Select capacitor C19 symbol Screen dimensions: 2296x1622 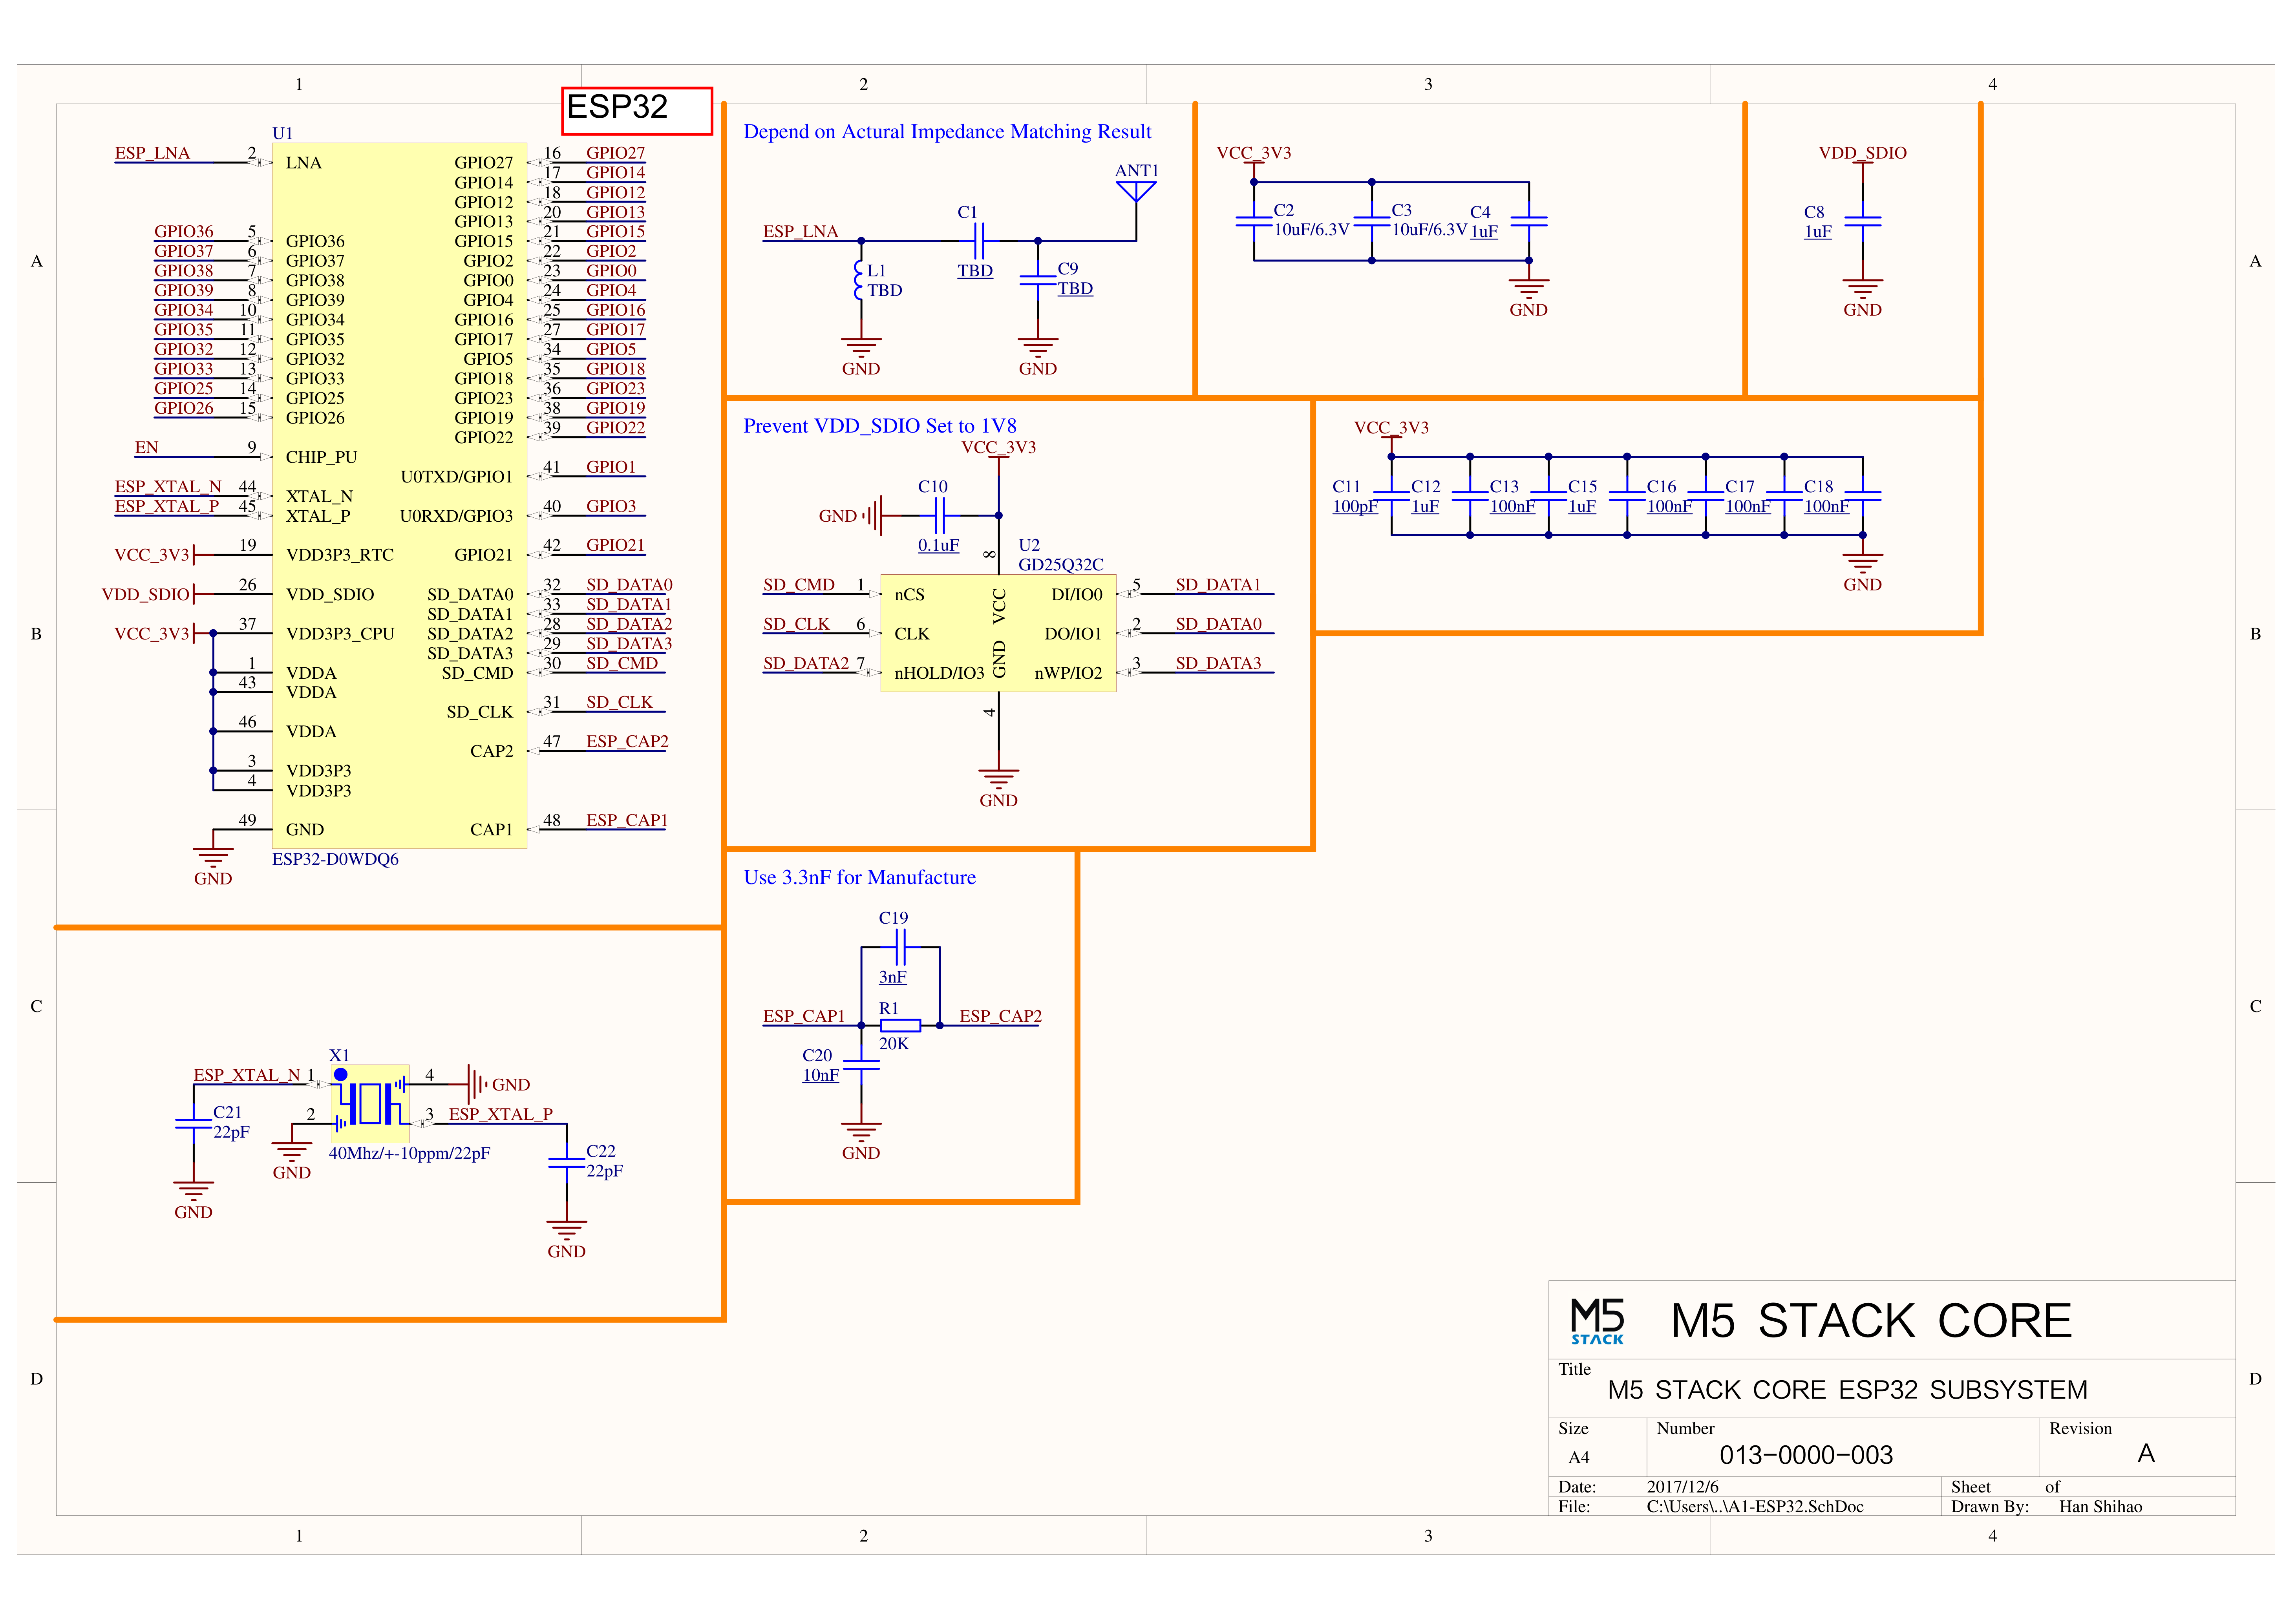point(900,946)
